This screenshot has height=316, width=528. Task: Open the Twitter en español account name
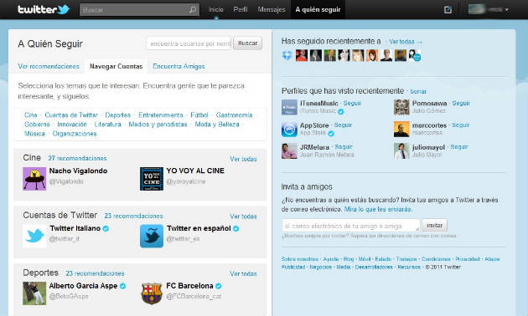[x=199, y=228]
